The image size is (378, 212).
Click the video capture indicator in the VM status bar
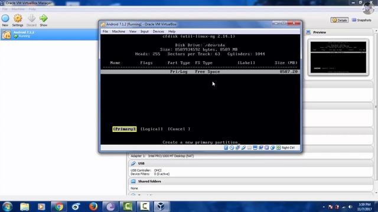tap(261, 148)
